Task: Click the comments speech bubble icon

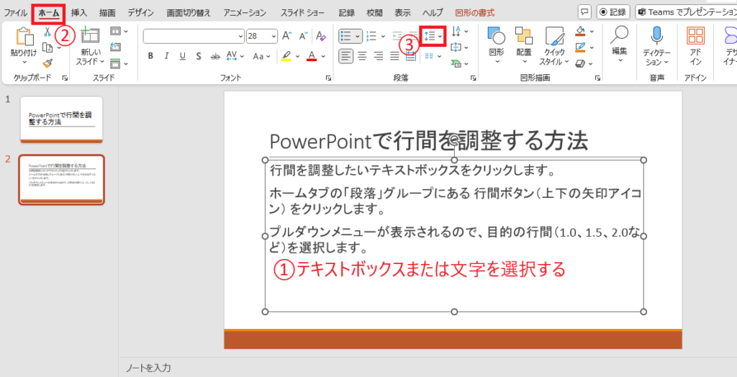Action: pyautogui.click(x=584, y=12)
